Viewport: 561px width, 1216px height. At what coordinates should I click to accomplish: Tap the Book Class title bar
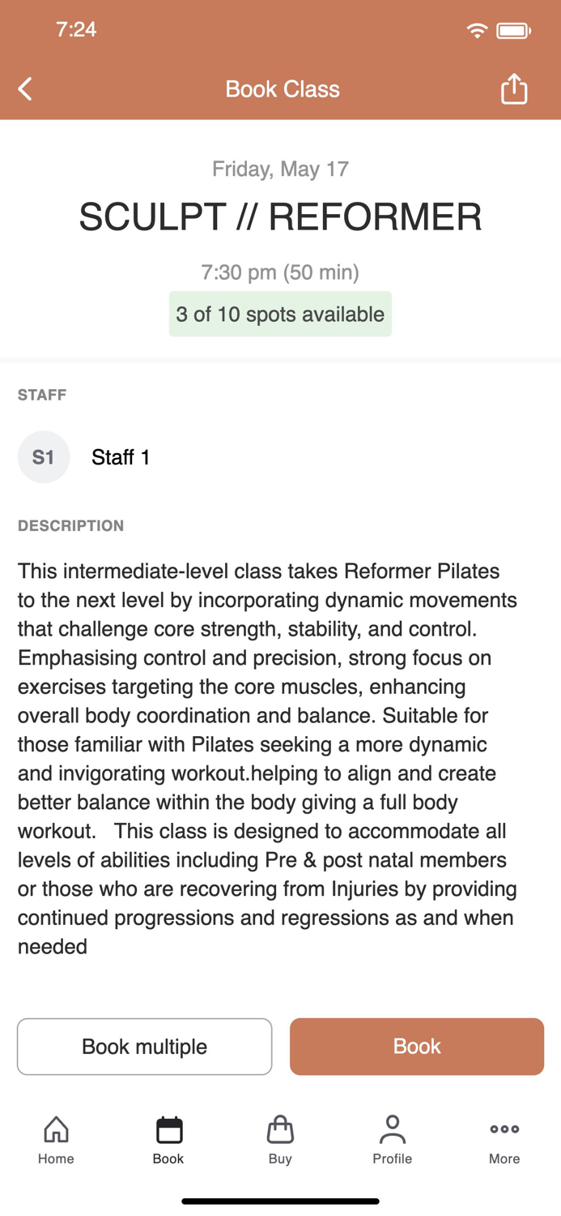point(280,89)
